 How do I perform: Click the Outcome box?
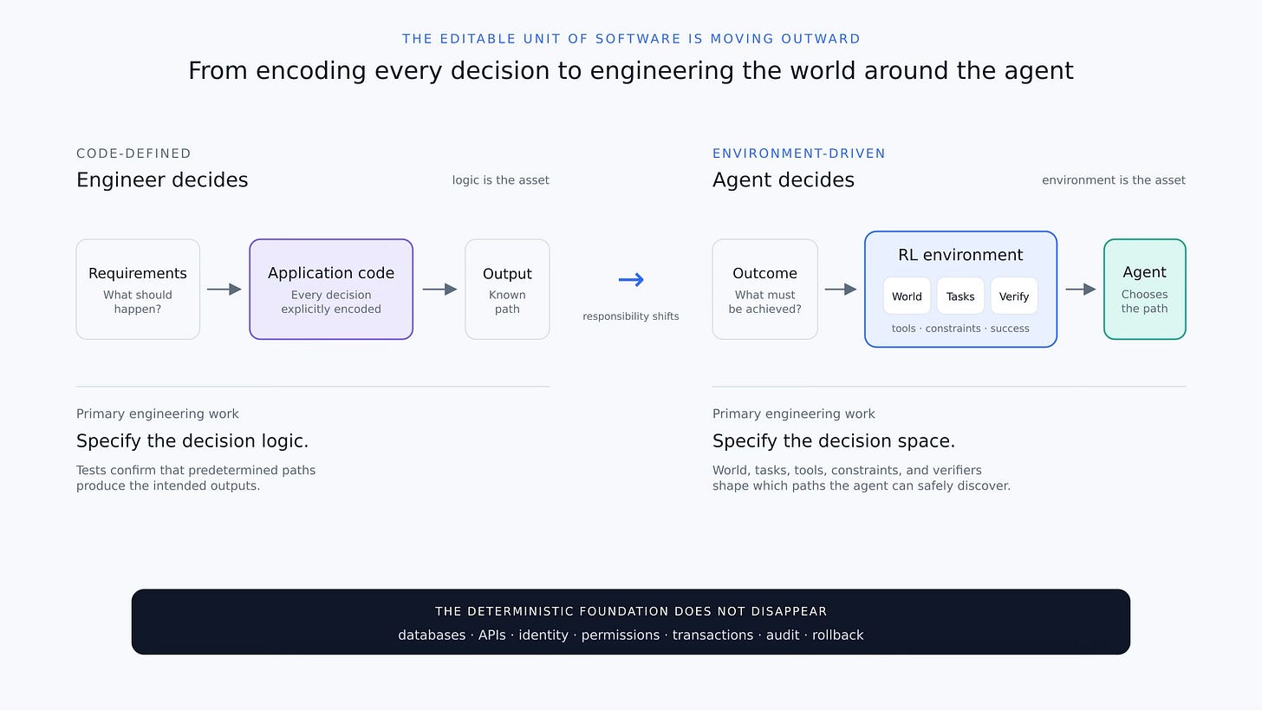click(x=764, y=289)
